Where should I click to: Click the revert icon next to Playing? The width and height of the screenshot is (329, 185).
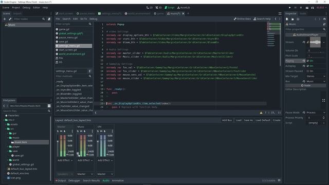304,61
